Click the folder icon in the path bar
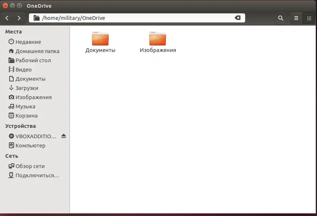Viewport: 317px width, 216px height. point(36,18)
